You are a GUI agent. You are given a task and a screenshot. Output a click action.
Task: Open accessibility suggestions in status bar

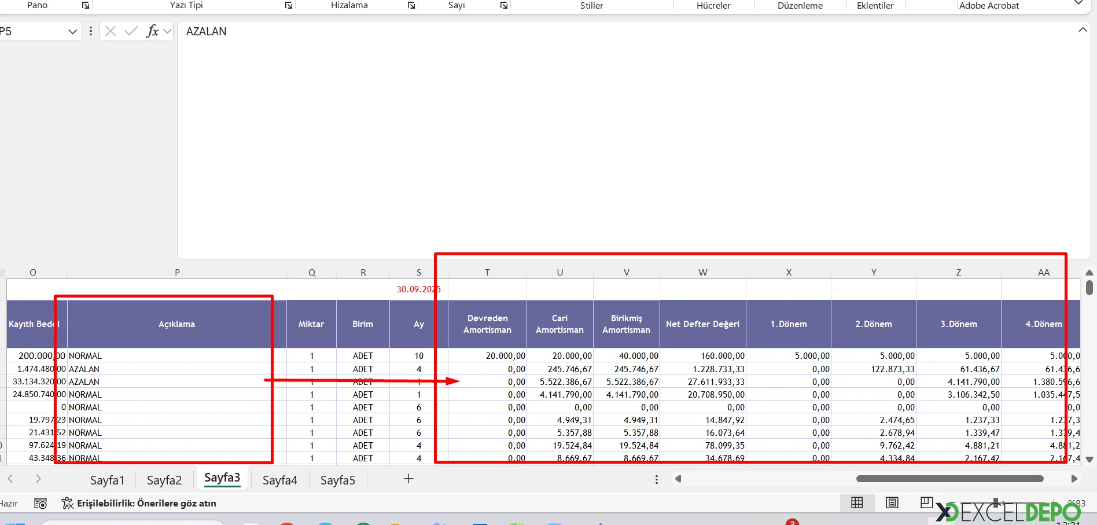click(x=139, y=503)
